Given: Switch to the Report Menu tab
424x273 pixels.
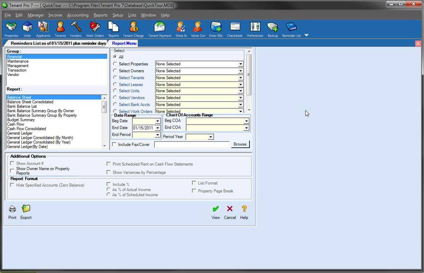Looking at the screenshot, I should [125, 43].
